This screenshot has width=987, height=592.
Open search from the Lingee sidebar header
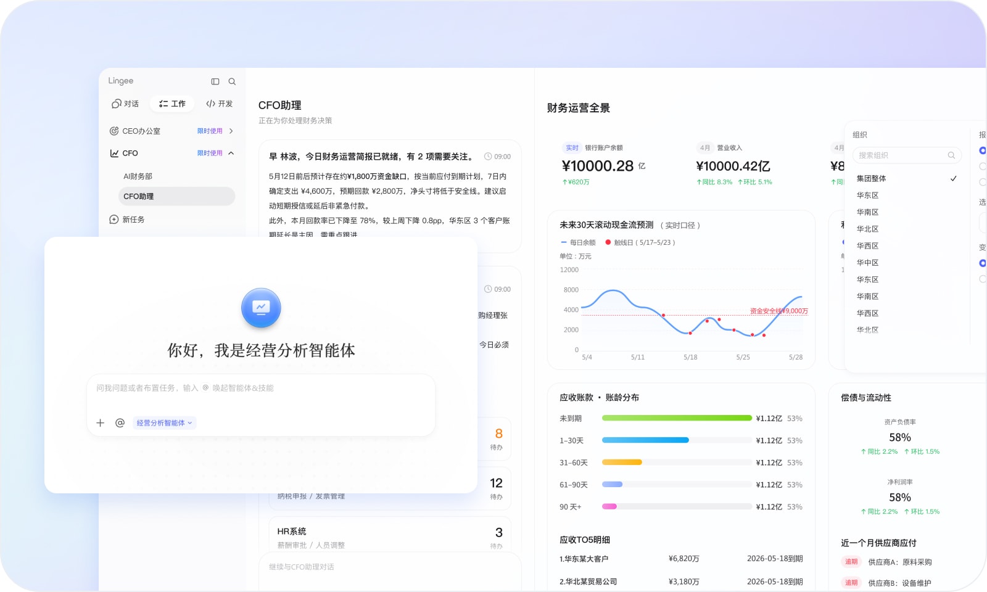coord(232,81)
